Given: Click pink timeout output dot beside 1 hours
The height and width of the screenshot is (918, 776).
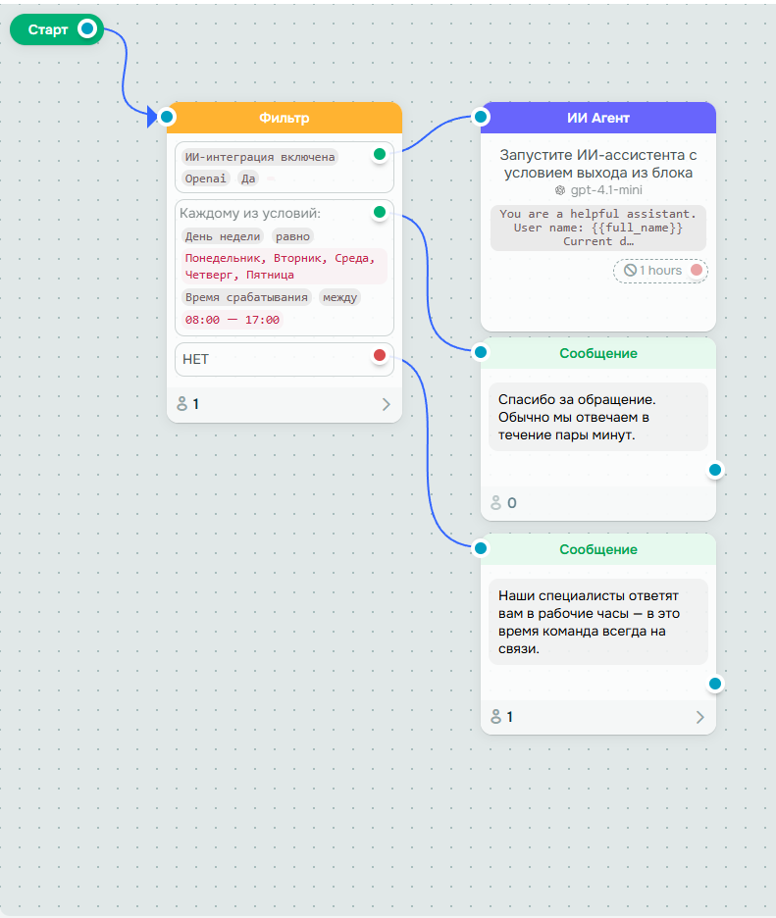Looking at the screenshot, I should [697, 270].
